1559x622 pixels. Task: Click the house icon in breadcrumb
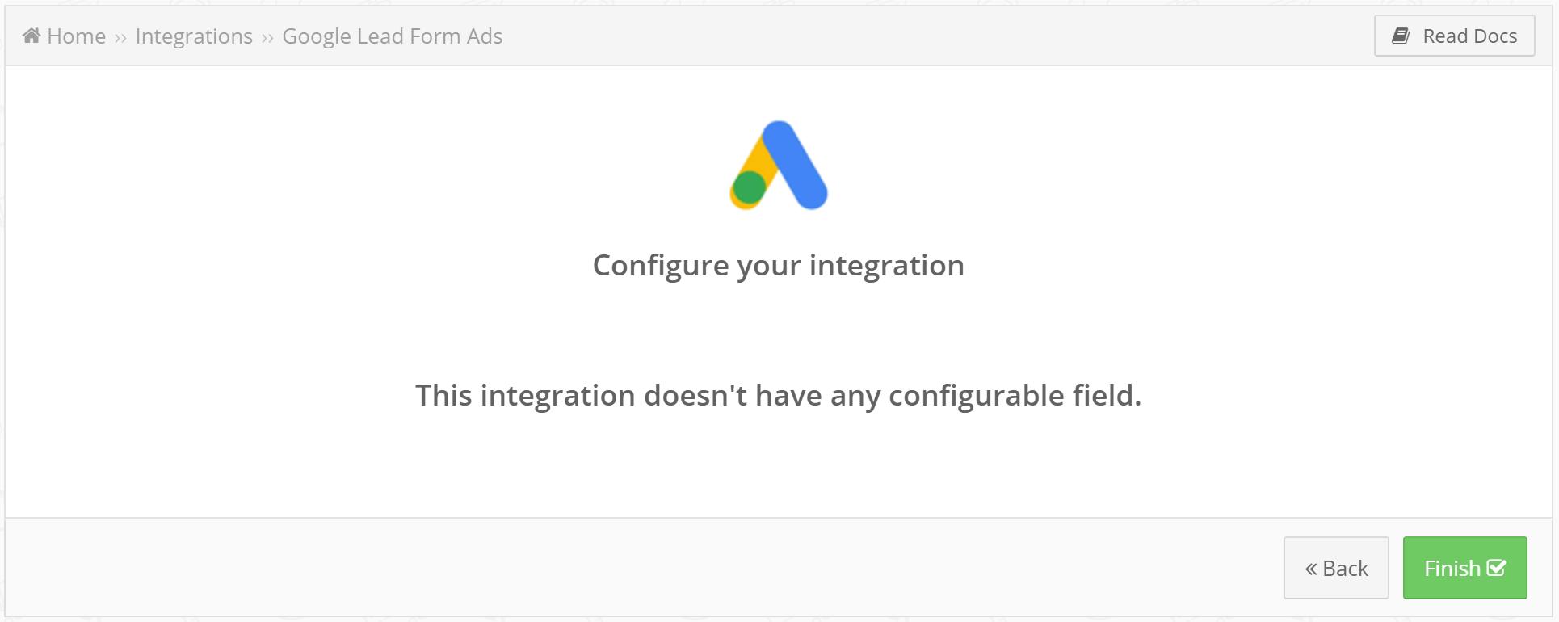click(x=32, y=36)
